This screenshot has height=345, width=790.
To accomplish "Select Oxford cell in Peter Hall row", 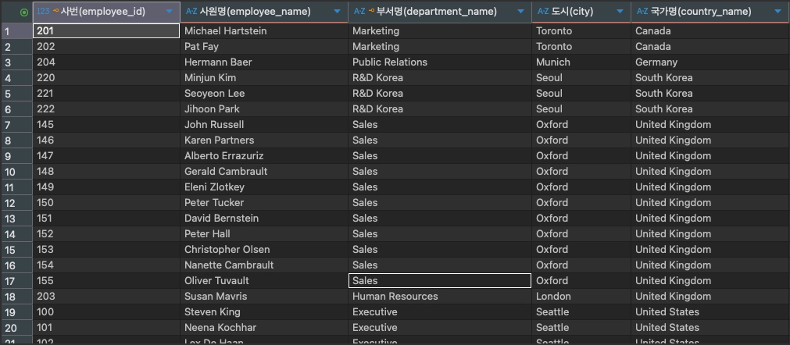I will point(581,234).
